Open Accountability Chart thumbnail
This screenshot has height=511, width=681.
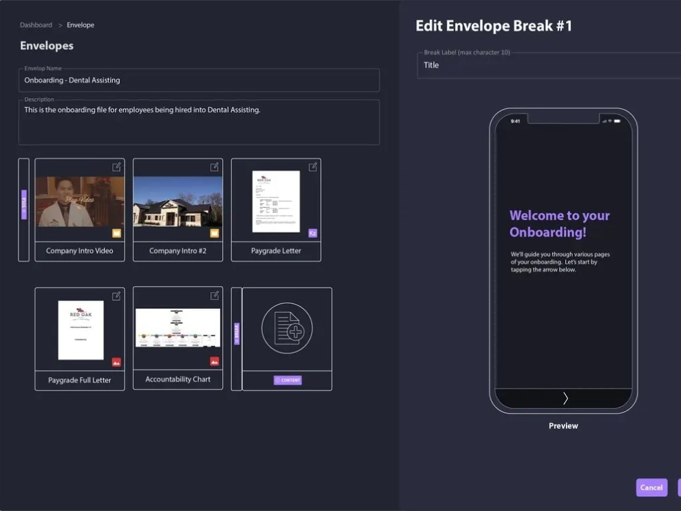point(178,328)
